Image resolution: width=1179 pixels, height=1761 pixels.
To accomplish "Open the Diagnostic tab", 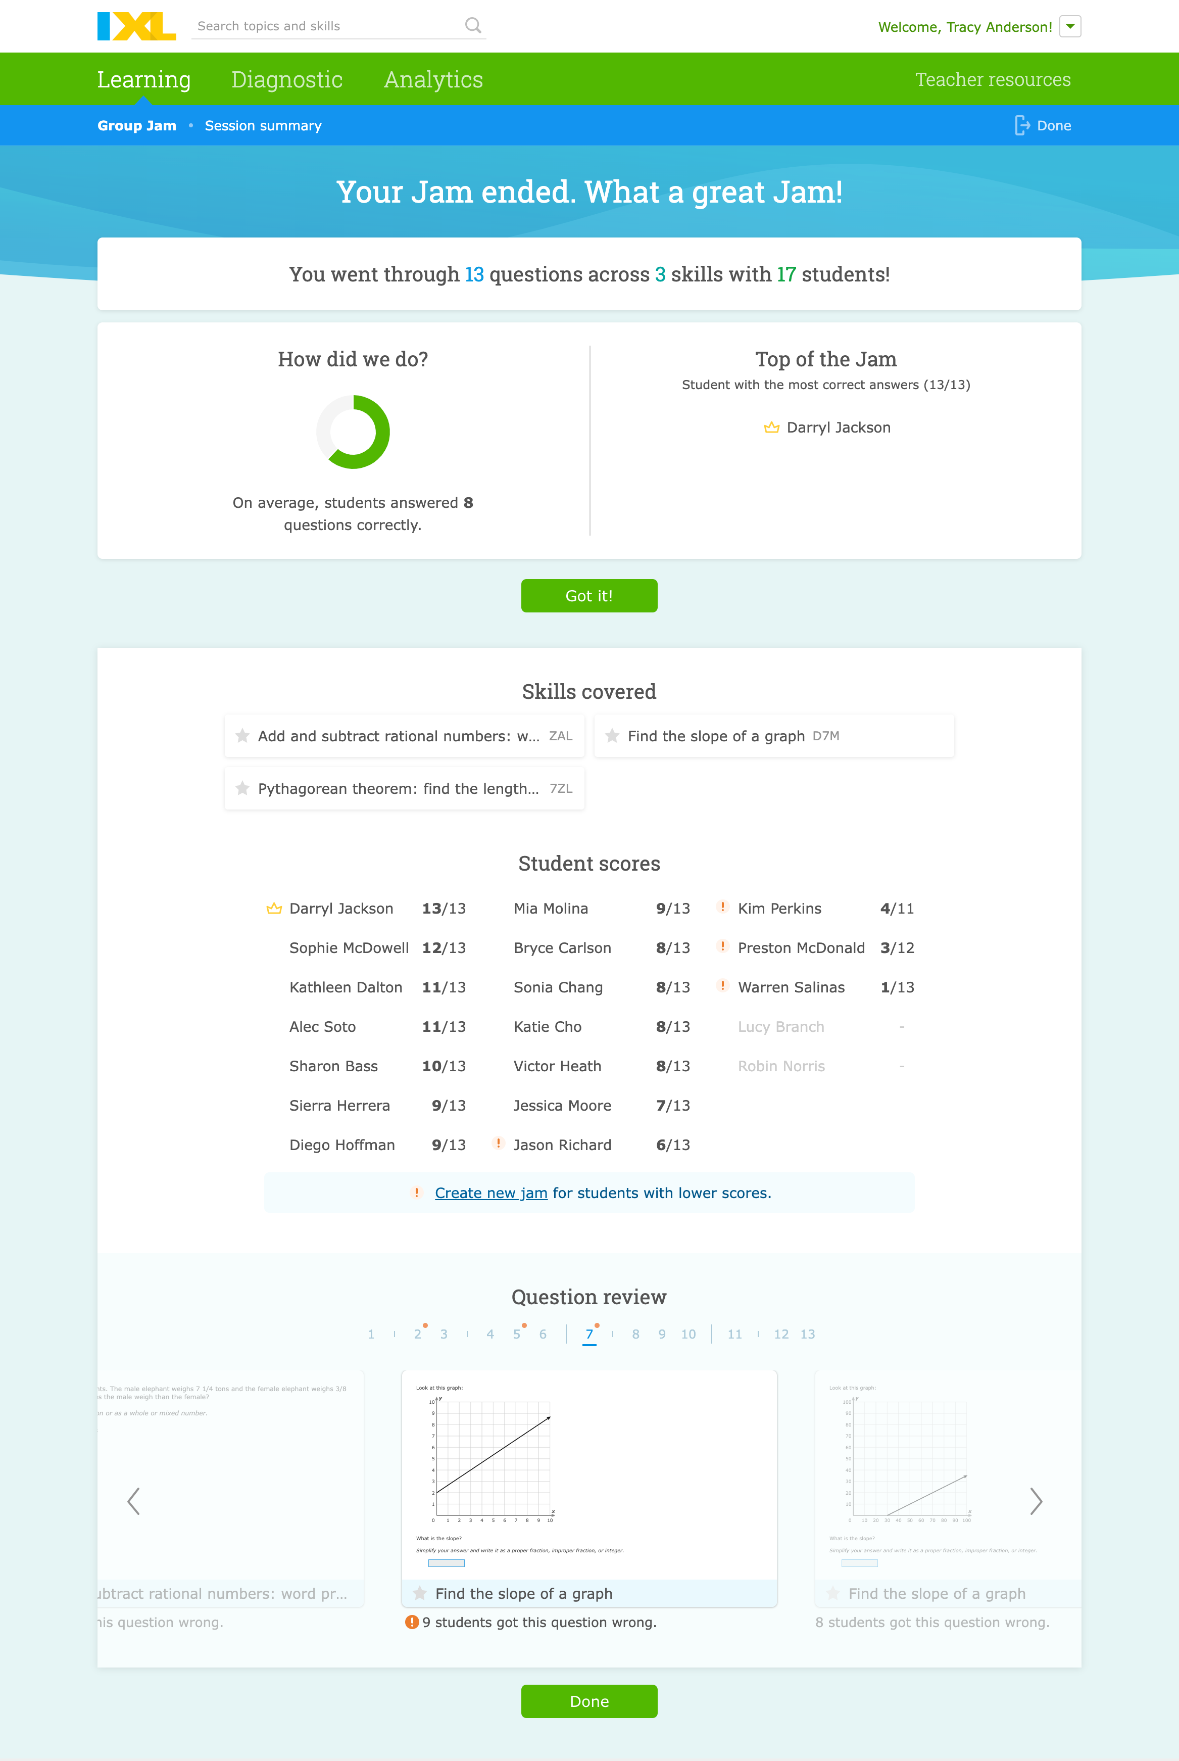I will [286, 80].
